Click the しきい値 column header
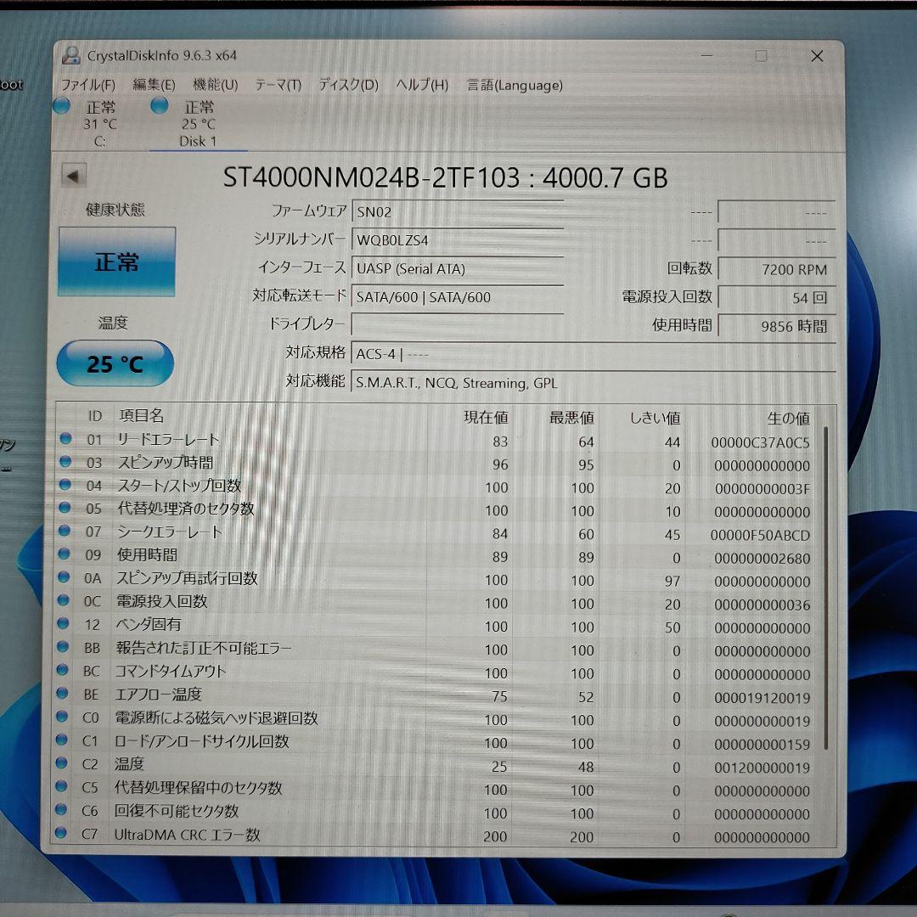This screenshot has height=917, width=917. pos(655,418)
